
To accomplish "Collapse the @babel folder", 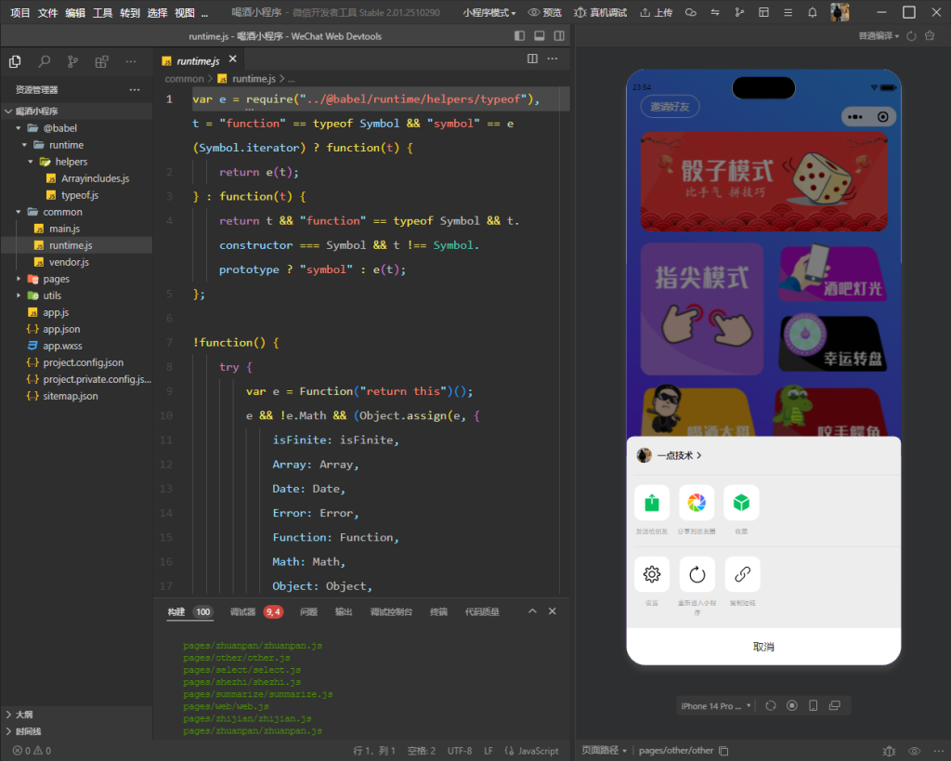I will tap(19, 128).
